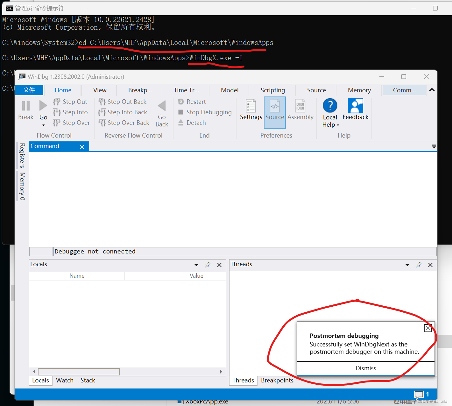Open the 文件 file menu
Screen dimensions: 452x406
tap(29, 90)
